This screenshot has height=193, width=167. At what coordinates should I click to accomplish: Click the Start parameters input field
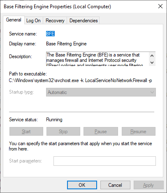[104, 161]
